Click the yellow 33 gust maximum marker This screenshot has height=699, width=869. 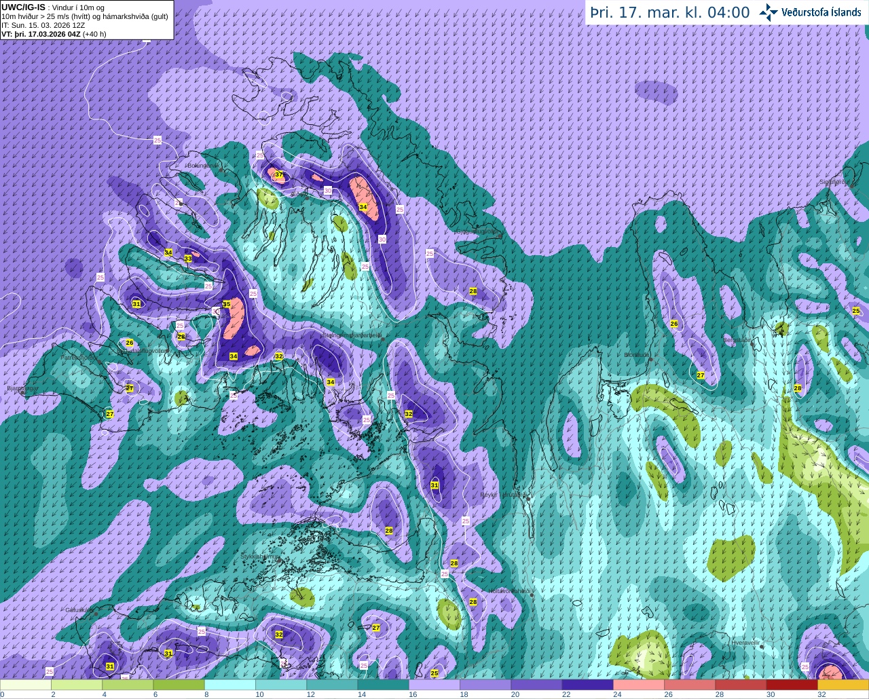188,259
